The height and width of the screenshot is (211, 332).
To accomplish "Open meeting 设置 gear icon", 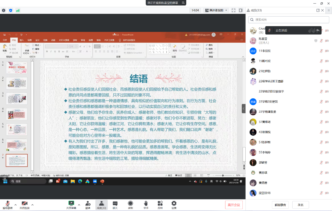I will point(174,204).
